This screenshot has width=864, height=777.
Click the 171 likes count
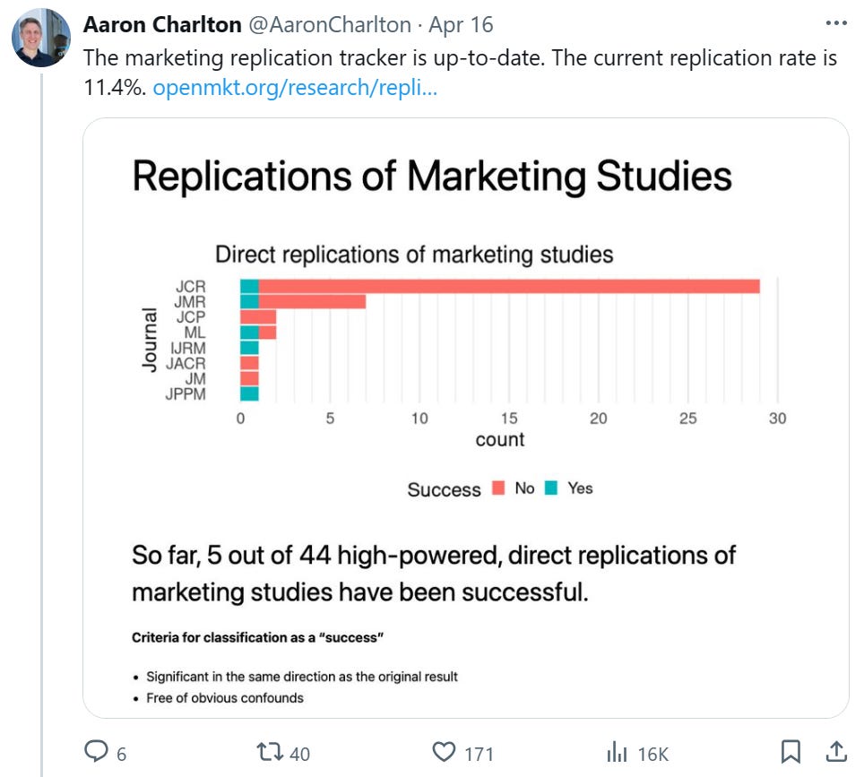(x=479, y=754)
